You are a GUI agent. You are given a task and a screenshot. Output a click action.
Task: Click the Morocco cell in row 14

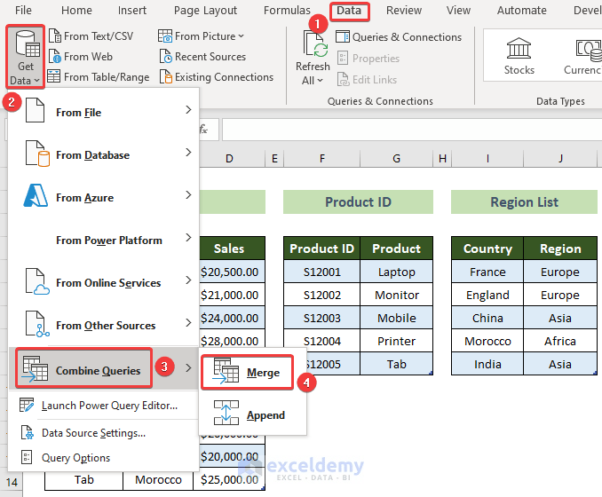pos(158,479)
